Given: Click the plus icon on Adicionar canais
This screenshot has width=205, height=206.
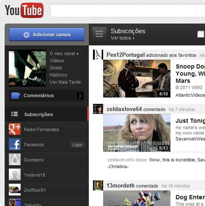Looking at the screenshot, I should [27, 35].
